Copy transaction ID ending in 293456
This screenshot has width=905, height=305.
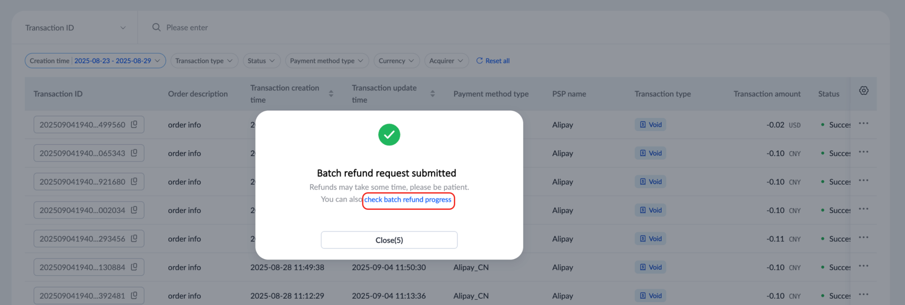(x=134, y=238)
